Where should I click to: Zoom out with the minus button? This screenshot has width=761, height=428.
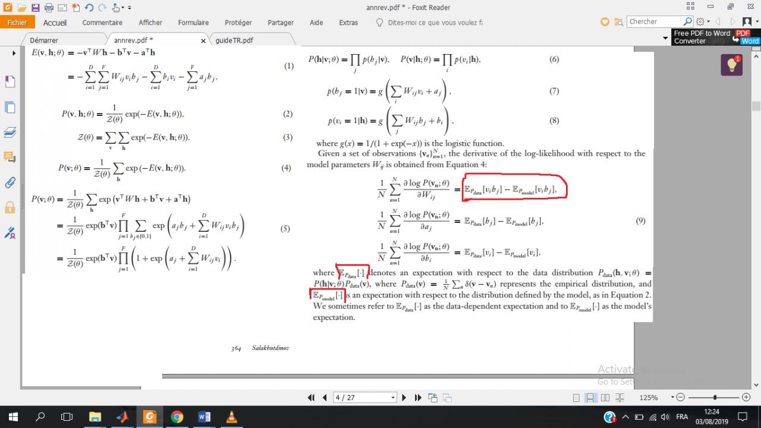[x=681, y=398]
